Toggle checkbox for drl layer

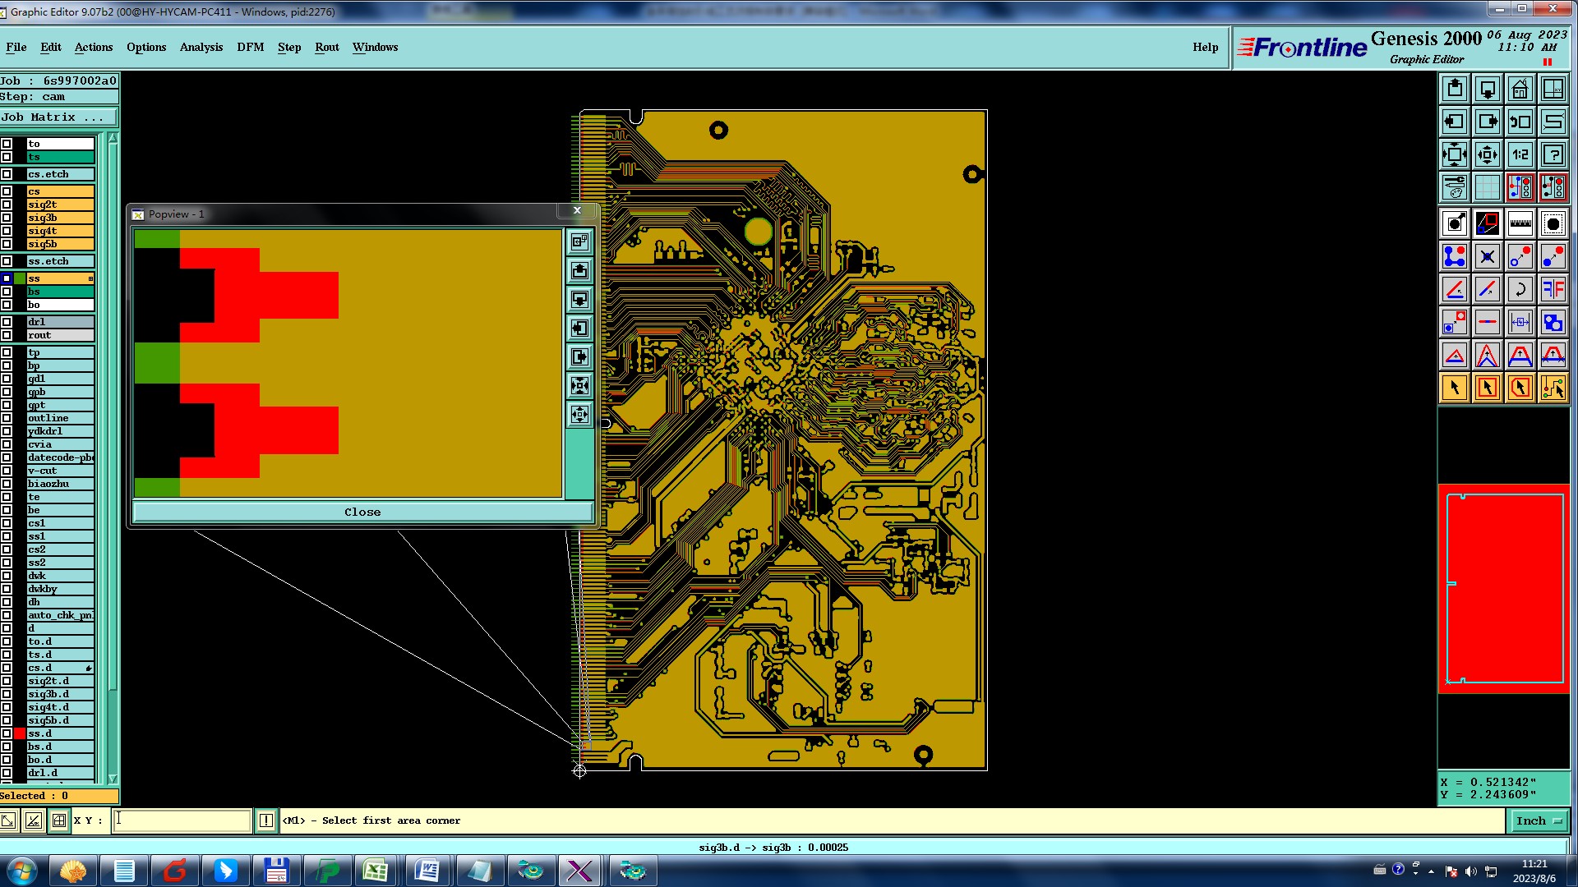[7, 322]
